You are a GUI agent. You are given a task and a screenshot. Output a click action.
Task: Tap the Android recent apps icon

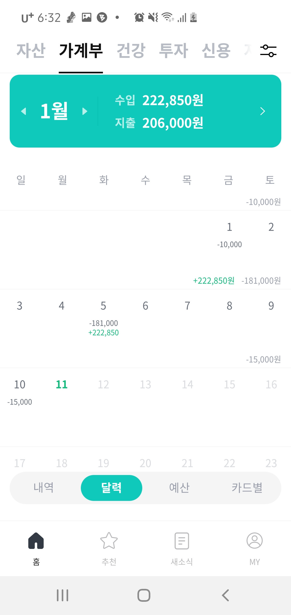coord(63,595)
